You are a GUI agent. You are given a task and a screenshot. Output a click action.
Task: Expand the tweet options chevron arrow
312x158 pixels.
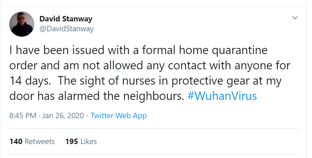295,18
